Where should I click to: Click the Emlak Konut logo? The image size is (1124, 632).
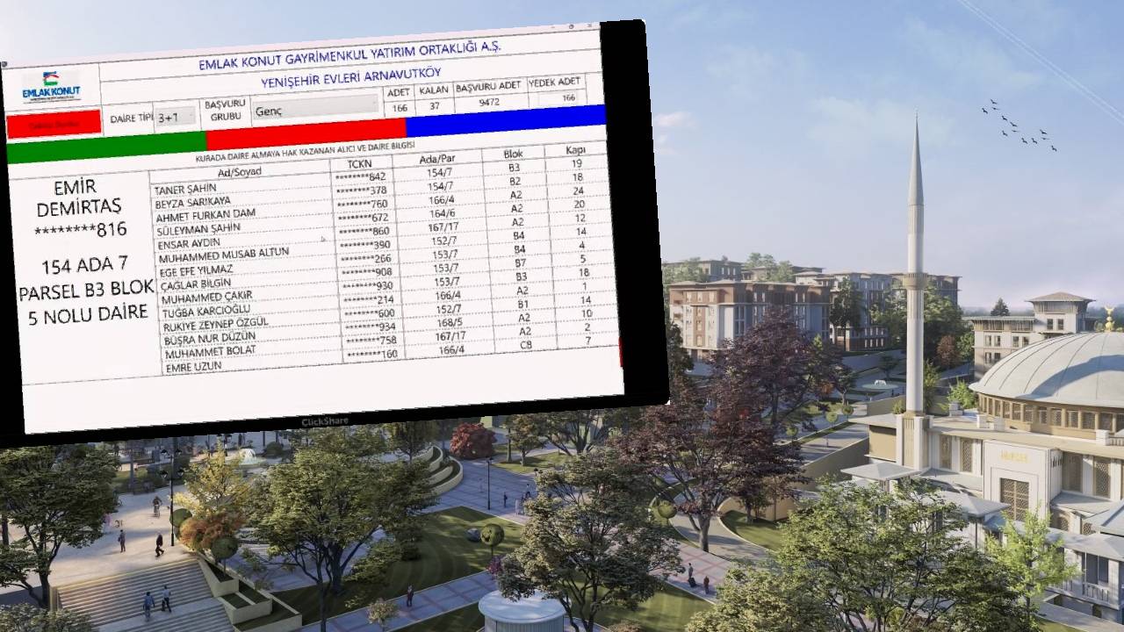tap(51, 89)
